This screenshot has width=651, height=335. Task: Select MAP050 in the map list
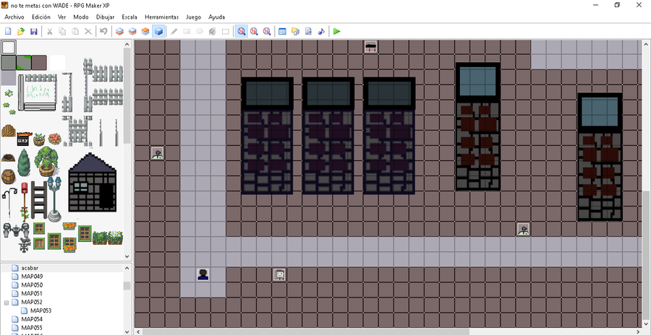click(32, 285)
